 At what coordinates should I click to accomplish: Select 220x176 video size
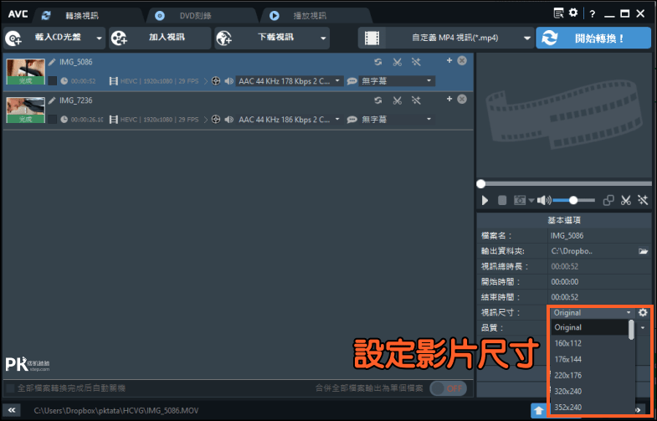[x=589, y=375]
